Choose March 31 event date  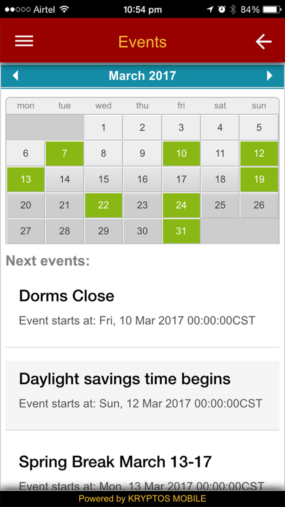[181, 231]
